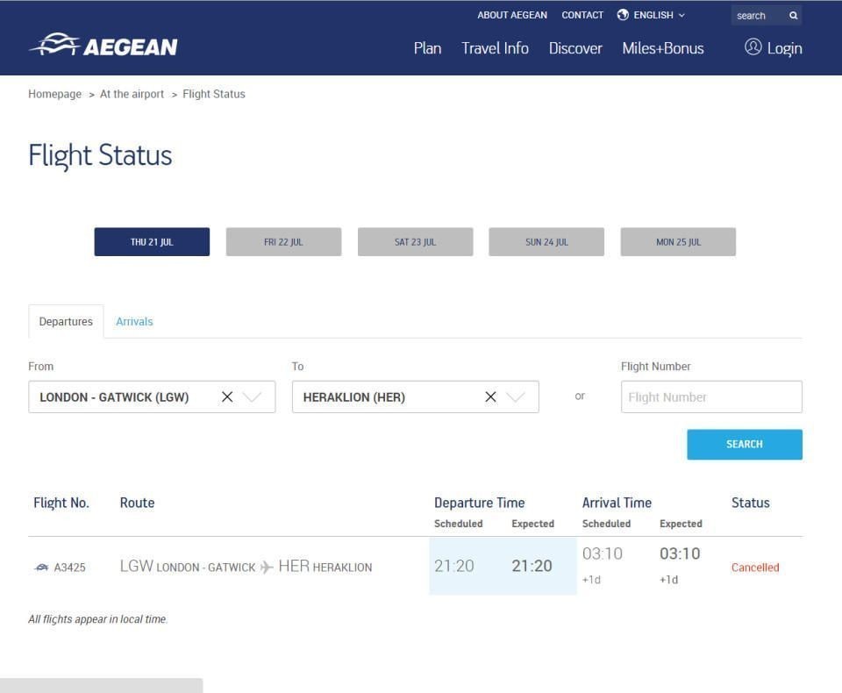Click the Flight No. column header

[61, 503]
